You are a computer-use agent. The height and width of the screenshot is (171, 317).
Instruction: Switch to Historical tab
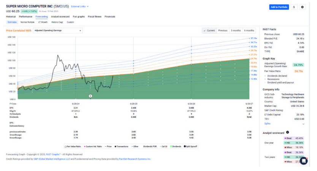11,17
